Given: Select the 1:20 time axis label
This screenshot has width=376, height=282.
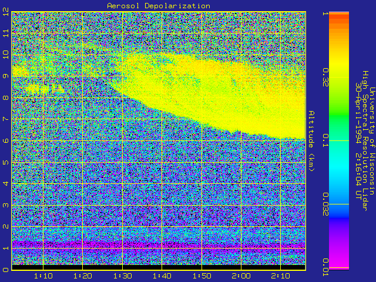Looking at the screenshot, I should coord(83,276).
